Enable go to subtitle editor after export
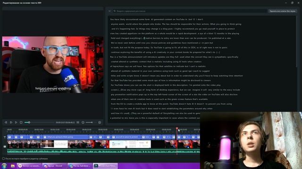 tap(3, 159)
